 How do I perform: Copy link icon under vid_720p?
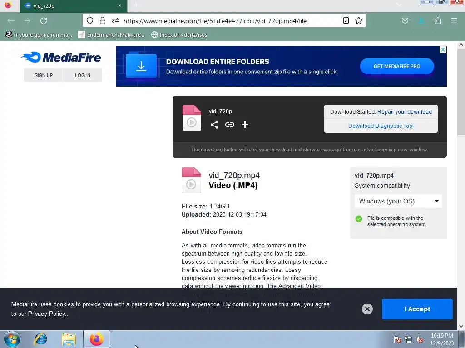click(229, 125)
